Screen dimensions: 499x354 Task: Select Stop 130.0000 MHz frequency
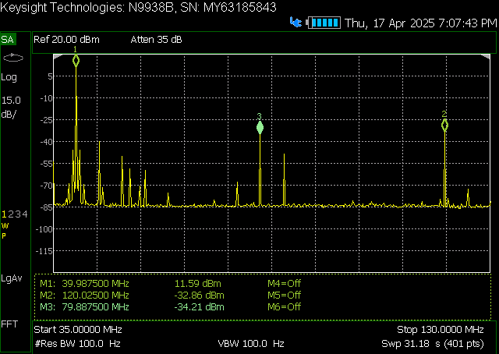click(441, 330)
